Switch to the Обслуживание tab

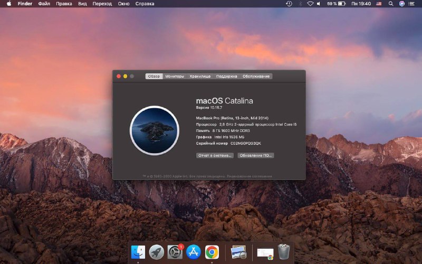point(256,76)
